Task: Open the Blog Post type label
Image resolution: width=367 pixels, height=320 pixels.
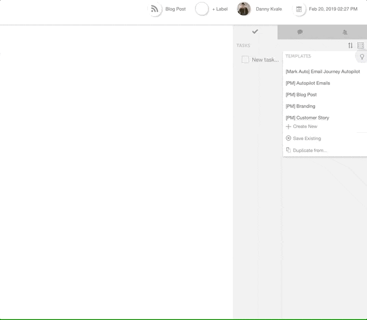Action: pos(175,9)
